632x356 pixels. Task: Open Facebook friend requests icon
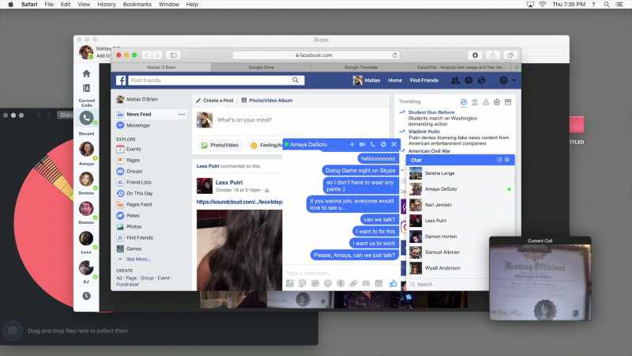coord(455,81)
